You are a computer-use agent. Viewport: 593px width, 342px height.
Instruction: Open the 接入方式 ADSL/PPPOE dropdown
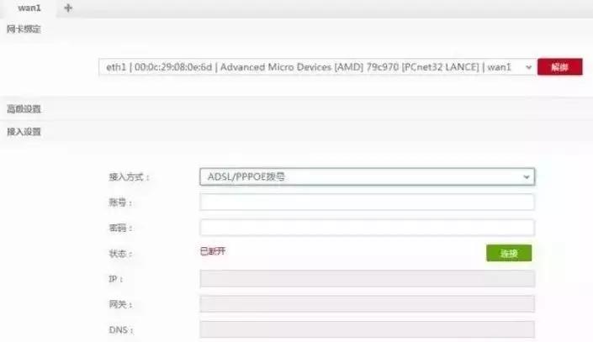[368, 176]
